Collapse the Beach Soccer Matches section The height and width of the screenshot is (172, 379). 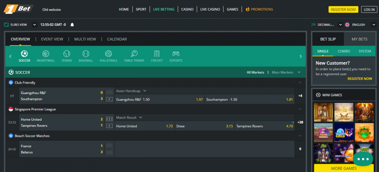click(x=300, y=136)
